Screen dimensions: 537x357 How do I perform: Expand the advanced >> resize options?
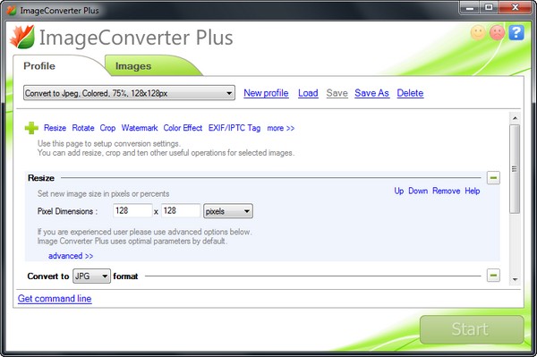coord(71,256)
